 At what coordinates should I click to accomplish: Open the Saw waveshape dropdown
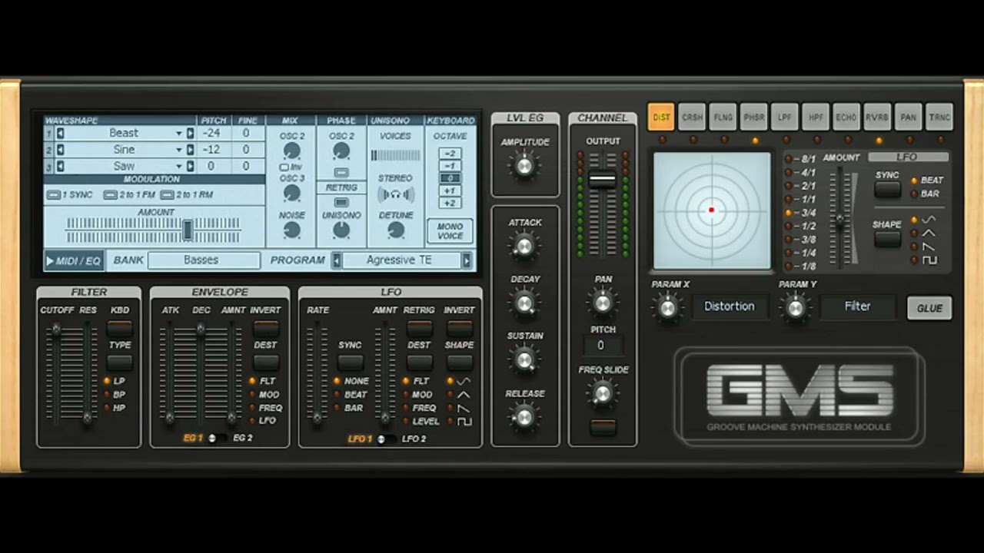[x=179, y=167]
